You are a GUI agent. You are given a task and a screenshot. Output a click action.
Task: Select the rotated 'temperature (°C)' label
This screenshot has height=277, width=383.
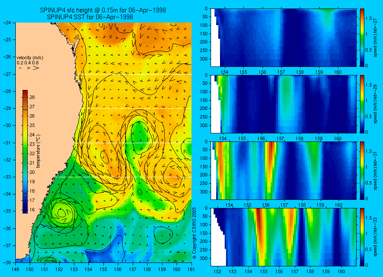(x=38, y=151)
